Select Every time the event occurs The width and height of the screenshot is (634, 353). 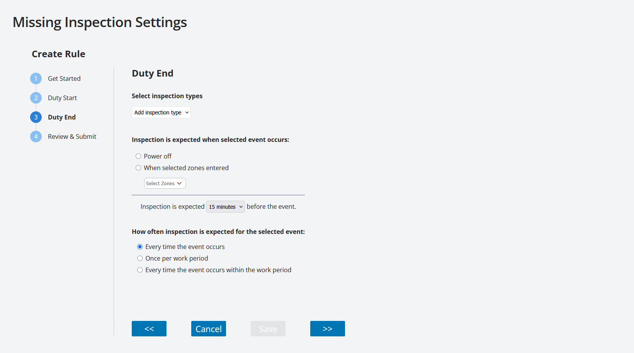click(x=140, y=247)
